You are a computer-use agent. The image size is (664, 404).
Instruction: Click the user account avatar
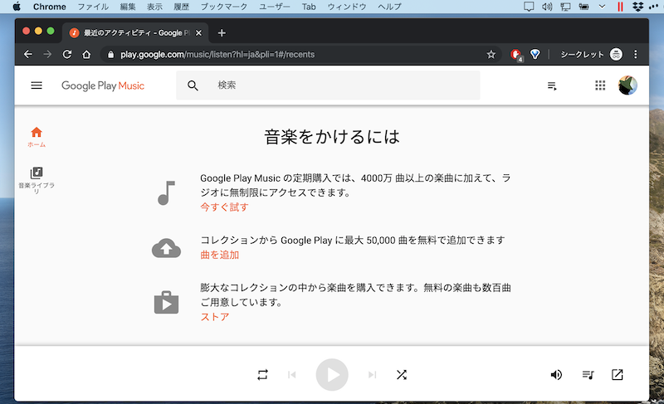click(x=628, y=85)
